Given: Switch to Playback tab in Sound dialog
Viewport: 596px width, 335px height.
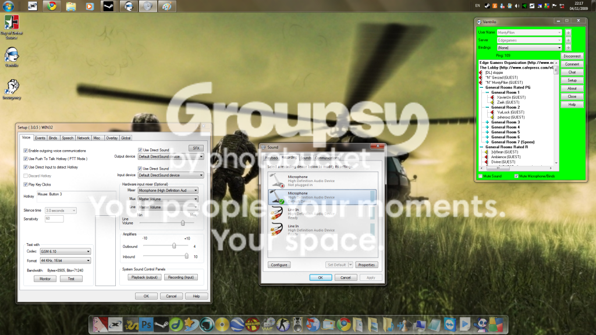Looking at the screenshot, I should point(272,158).
